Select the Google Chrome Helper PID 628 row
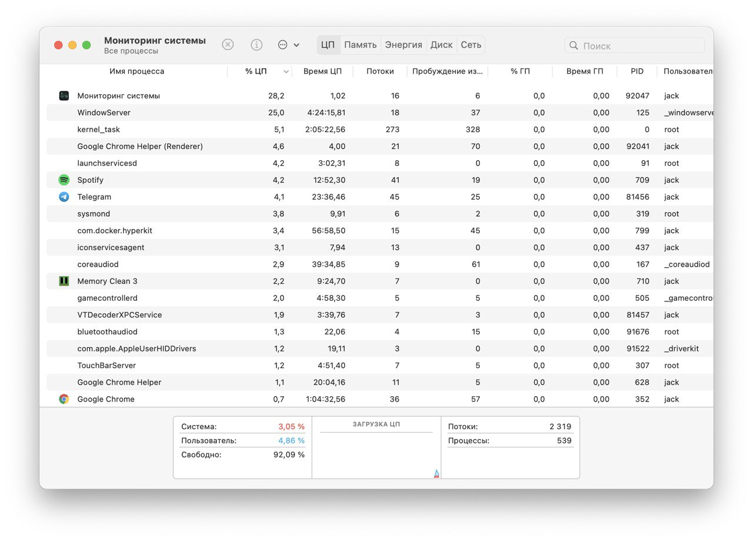 (x=380, y=383)
